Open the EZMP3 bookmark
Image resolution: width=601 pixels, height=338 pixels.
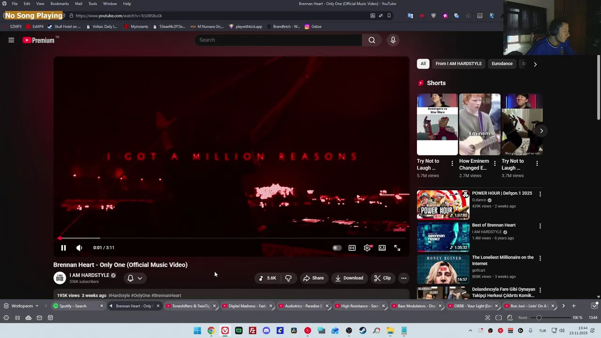tap(13, 27)
